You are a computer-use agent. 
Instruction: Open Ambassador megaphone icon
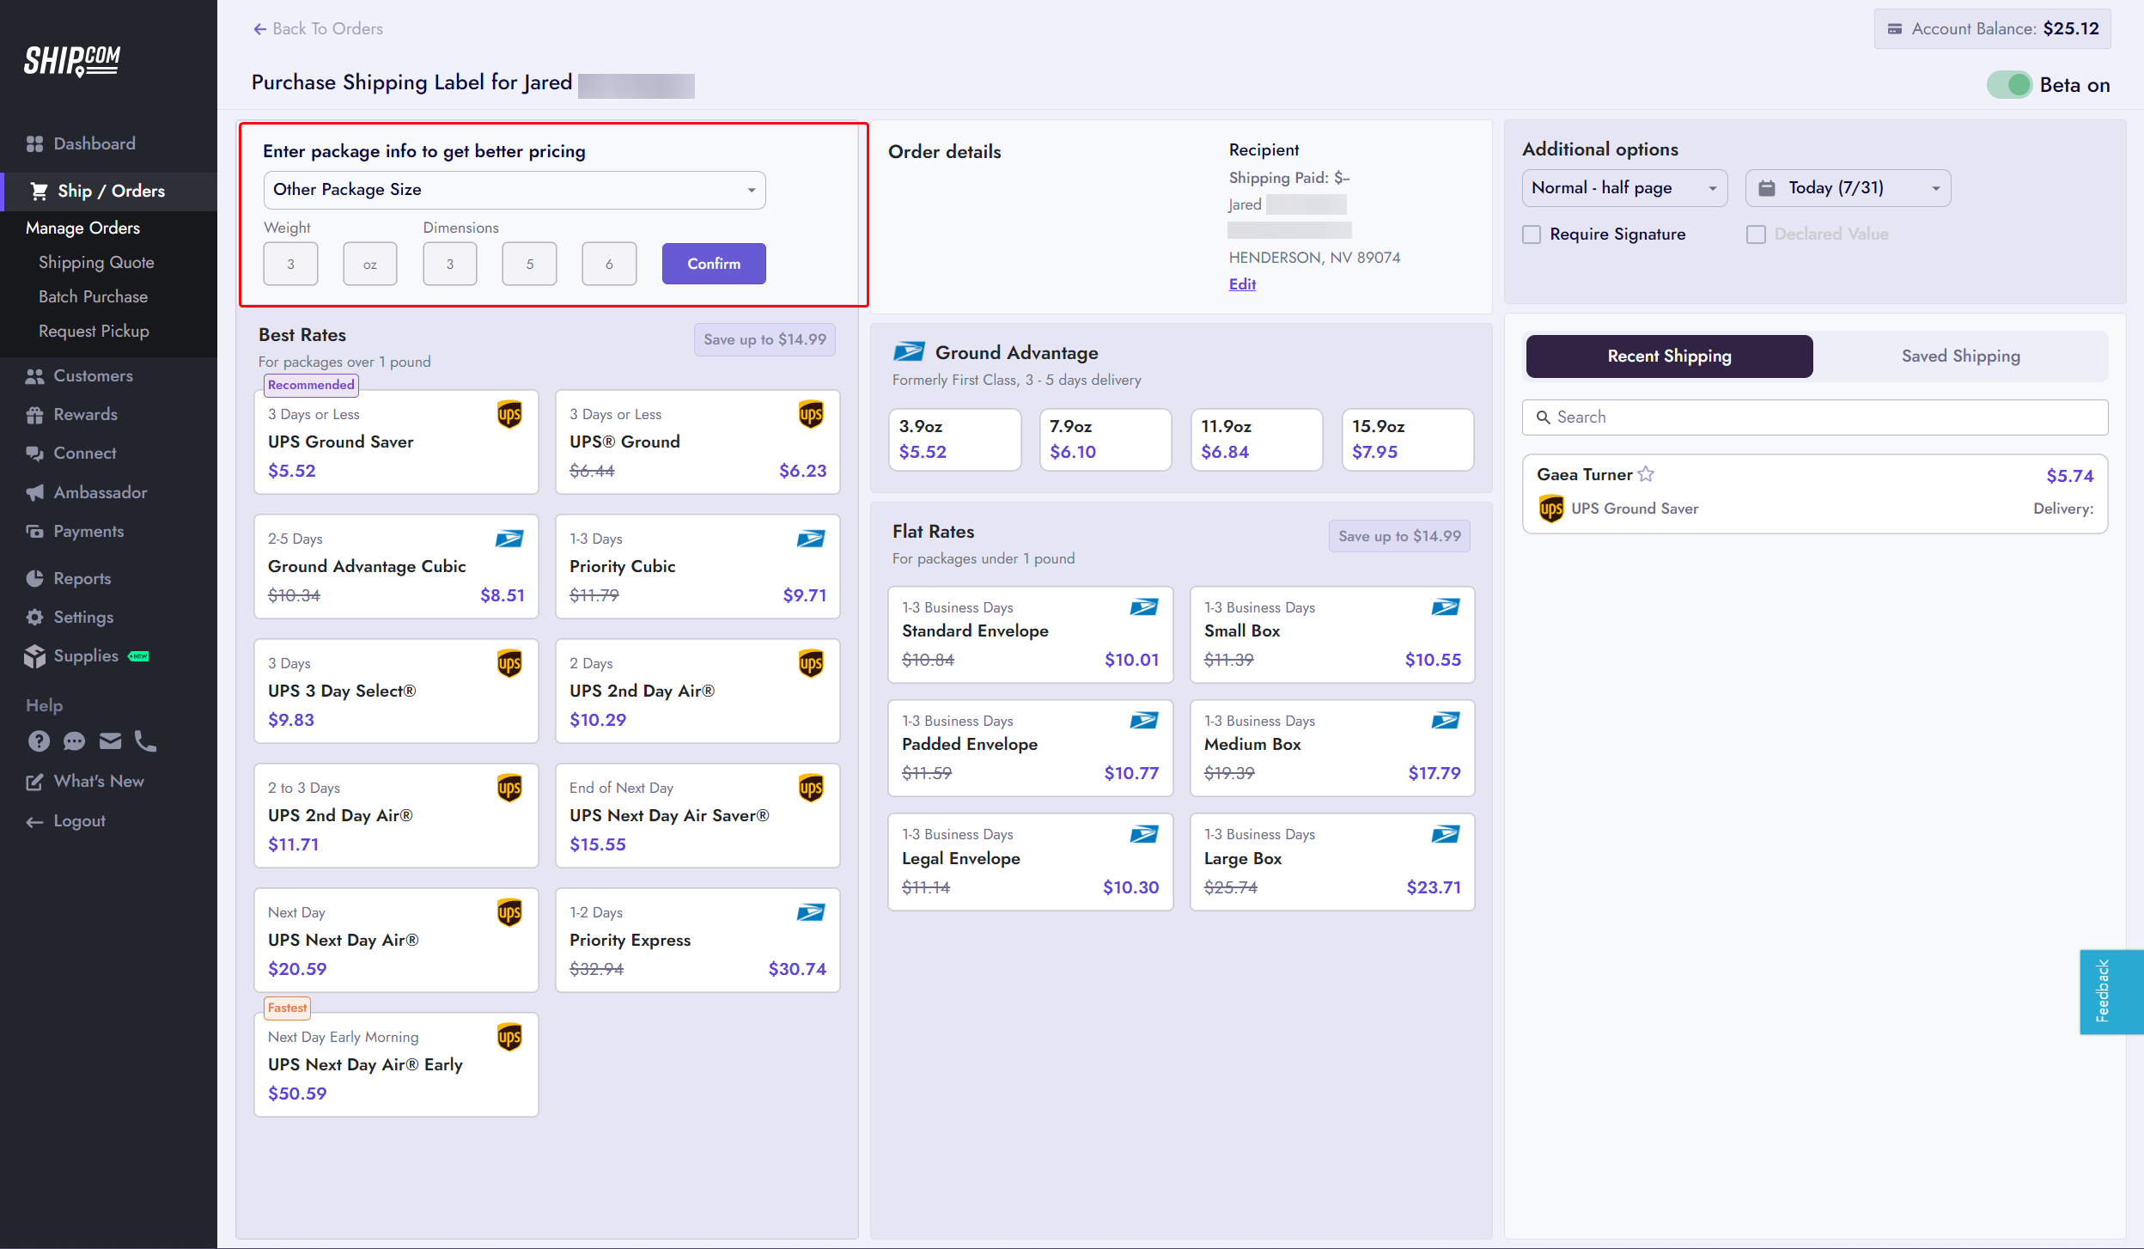coord(34,492)
